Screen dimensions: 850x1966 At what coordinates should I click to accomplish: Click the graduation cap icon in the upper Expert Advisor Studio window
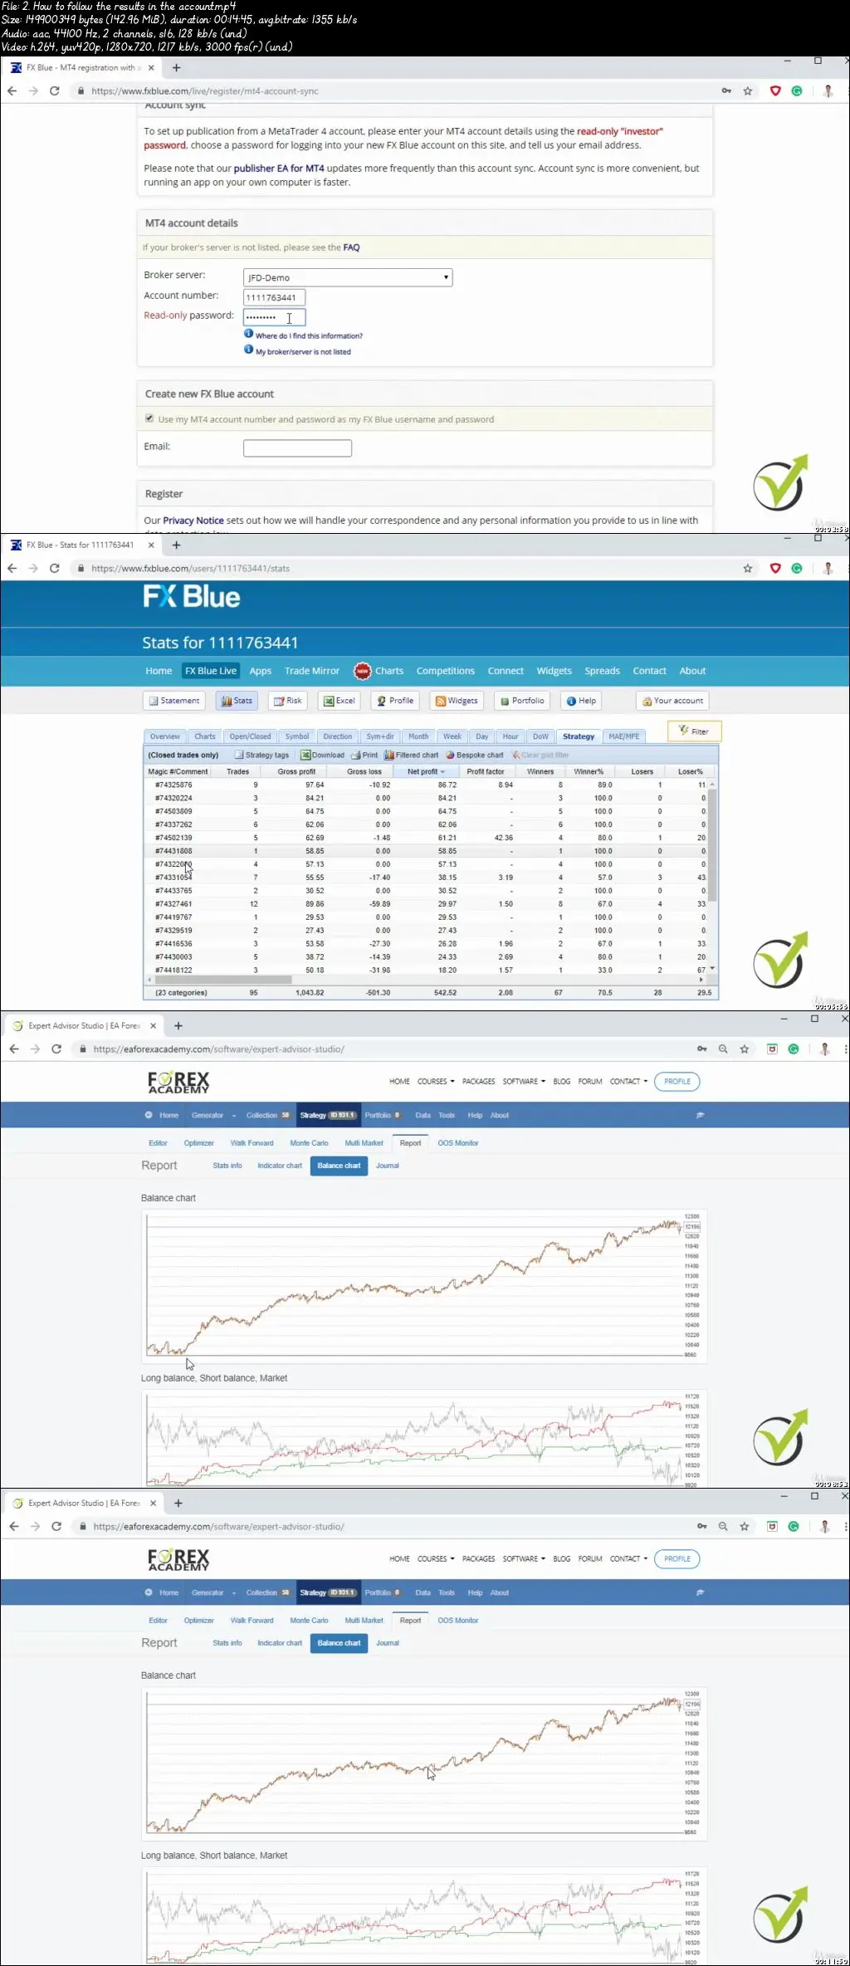[700, 1115]
